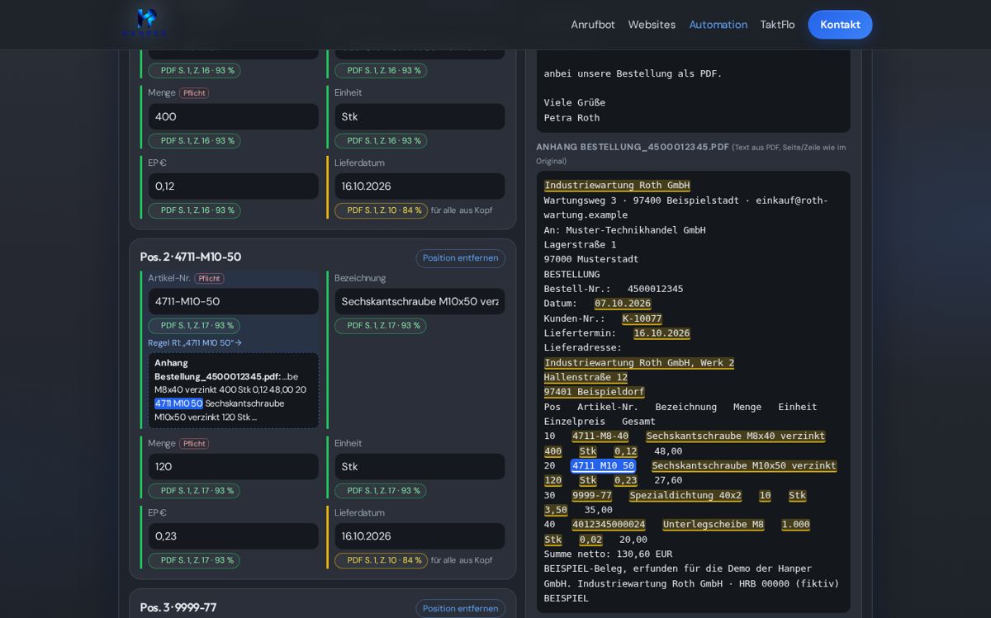Click highlighted Liefertermin 16.10.2026 in PDF text
This screenshot has width=991, height=618.
[661, 333]
